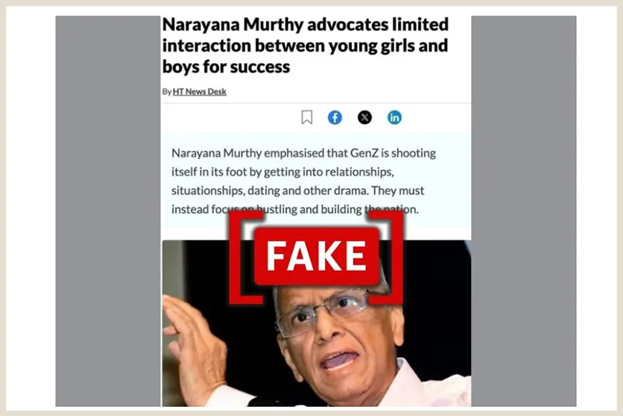The image size is (623, 416).
Task: Click the summary line mentioning situationships
Action: click(x=298, y=190)
